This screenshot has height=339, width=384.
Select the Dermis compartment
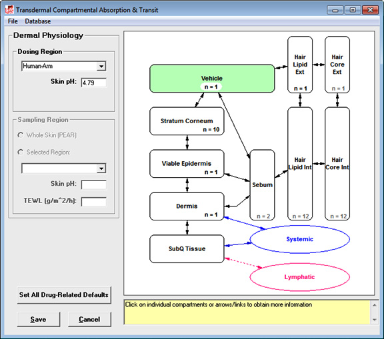coord(187,206)
